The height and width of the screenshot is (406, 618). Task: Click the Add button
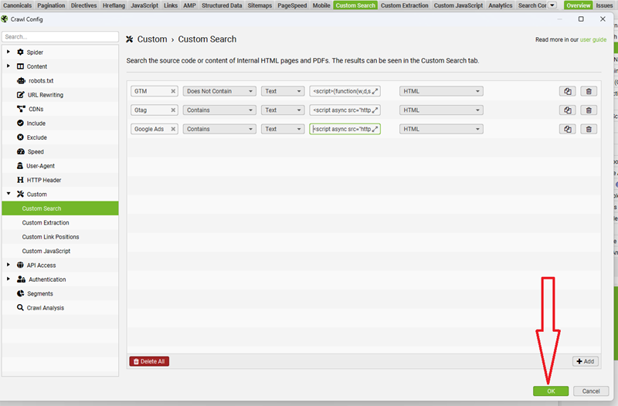click(586, 361)
